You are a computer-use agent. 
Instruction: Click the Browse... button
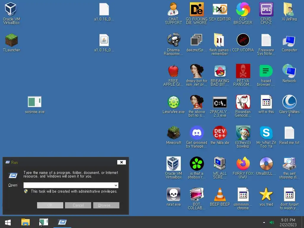(x=106, y=205)
